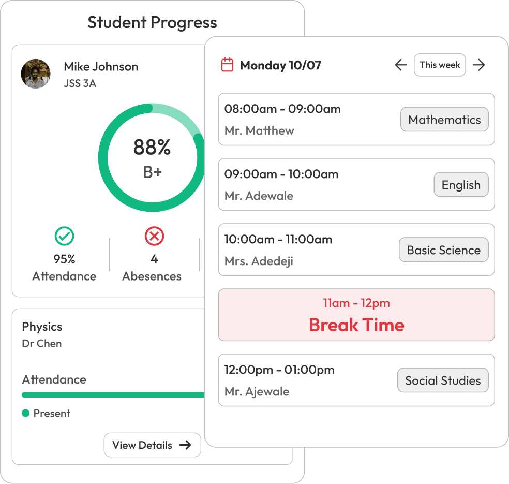Viewport: 509px width, 484px height.
Task: Expand the Social Studies class entry
Action: click(x=357, y=380)
